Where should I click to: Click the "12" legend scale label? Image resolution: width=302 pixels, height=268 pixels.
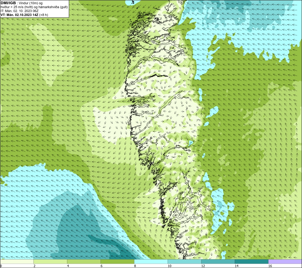pyautogui.click(x=203, y=266)
